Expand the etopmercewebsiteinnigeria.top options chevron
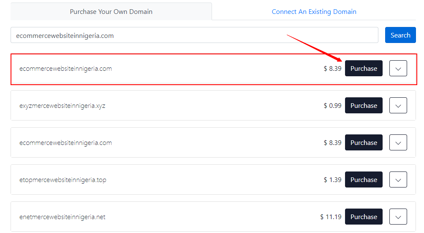 pyautogui.click(x=398, y=179)
